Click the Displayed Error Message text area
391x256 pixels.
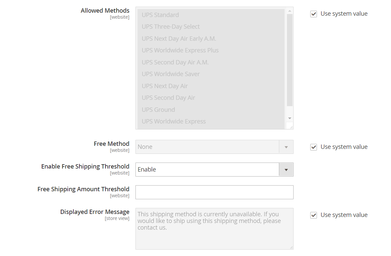tap(214, 229)
